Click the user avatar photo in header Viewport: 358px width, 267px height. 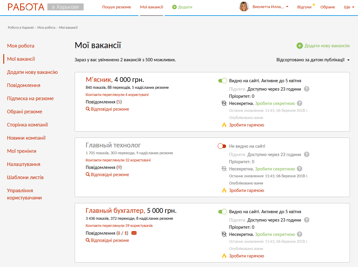244,7
